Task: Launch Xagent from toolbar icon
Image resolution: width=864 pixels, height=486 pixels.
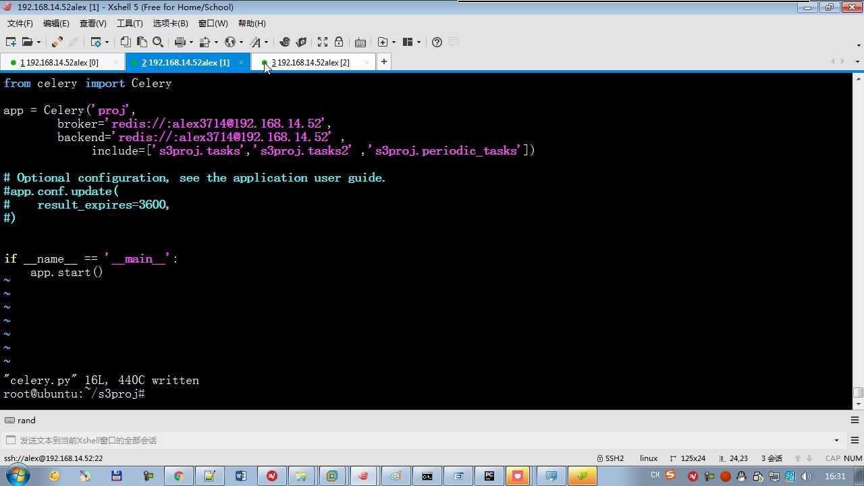Action: (x=301, y=42)
